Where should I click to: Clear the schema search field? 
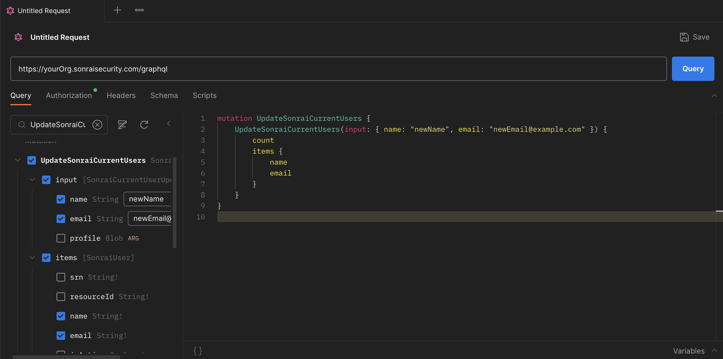[97, 125]
